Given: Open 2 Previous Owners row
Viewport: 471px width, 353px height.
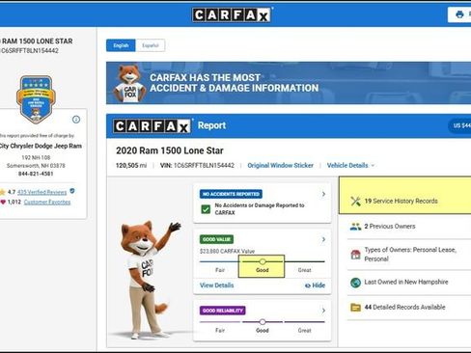Looking at the screenshot, I should click(x=409, y=227).
